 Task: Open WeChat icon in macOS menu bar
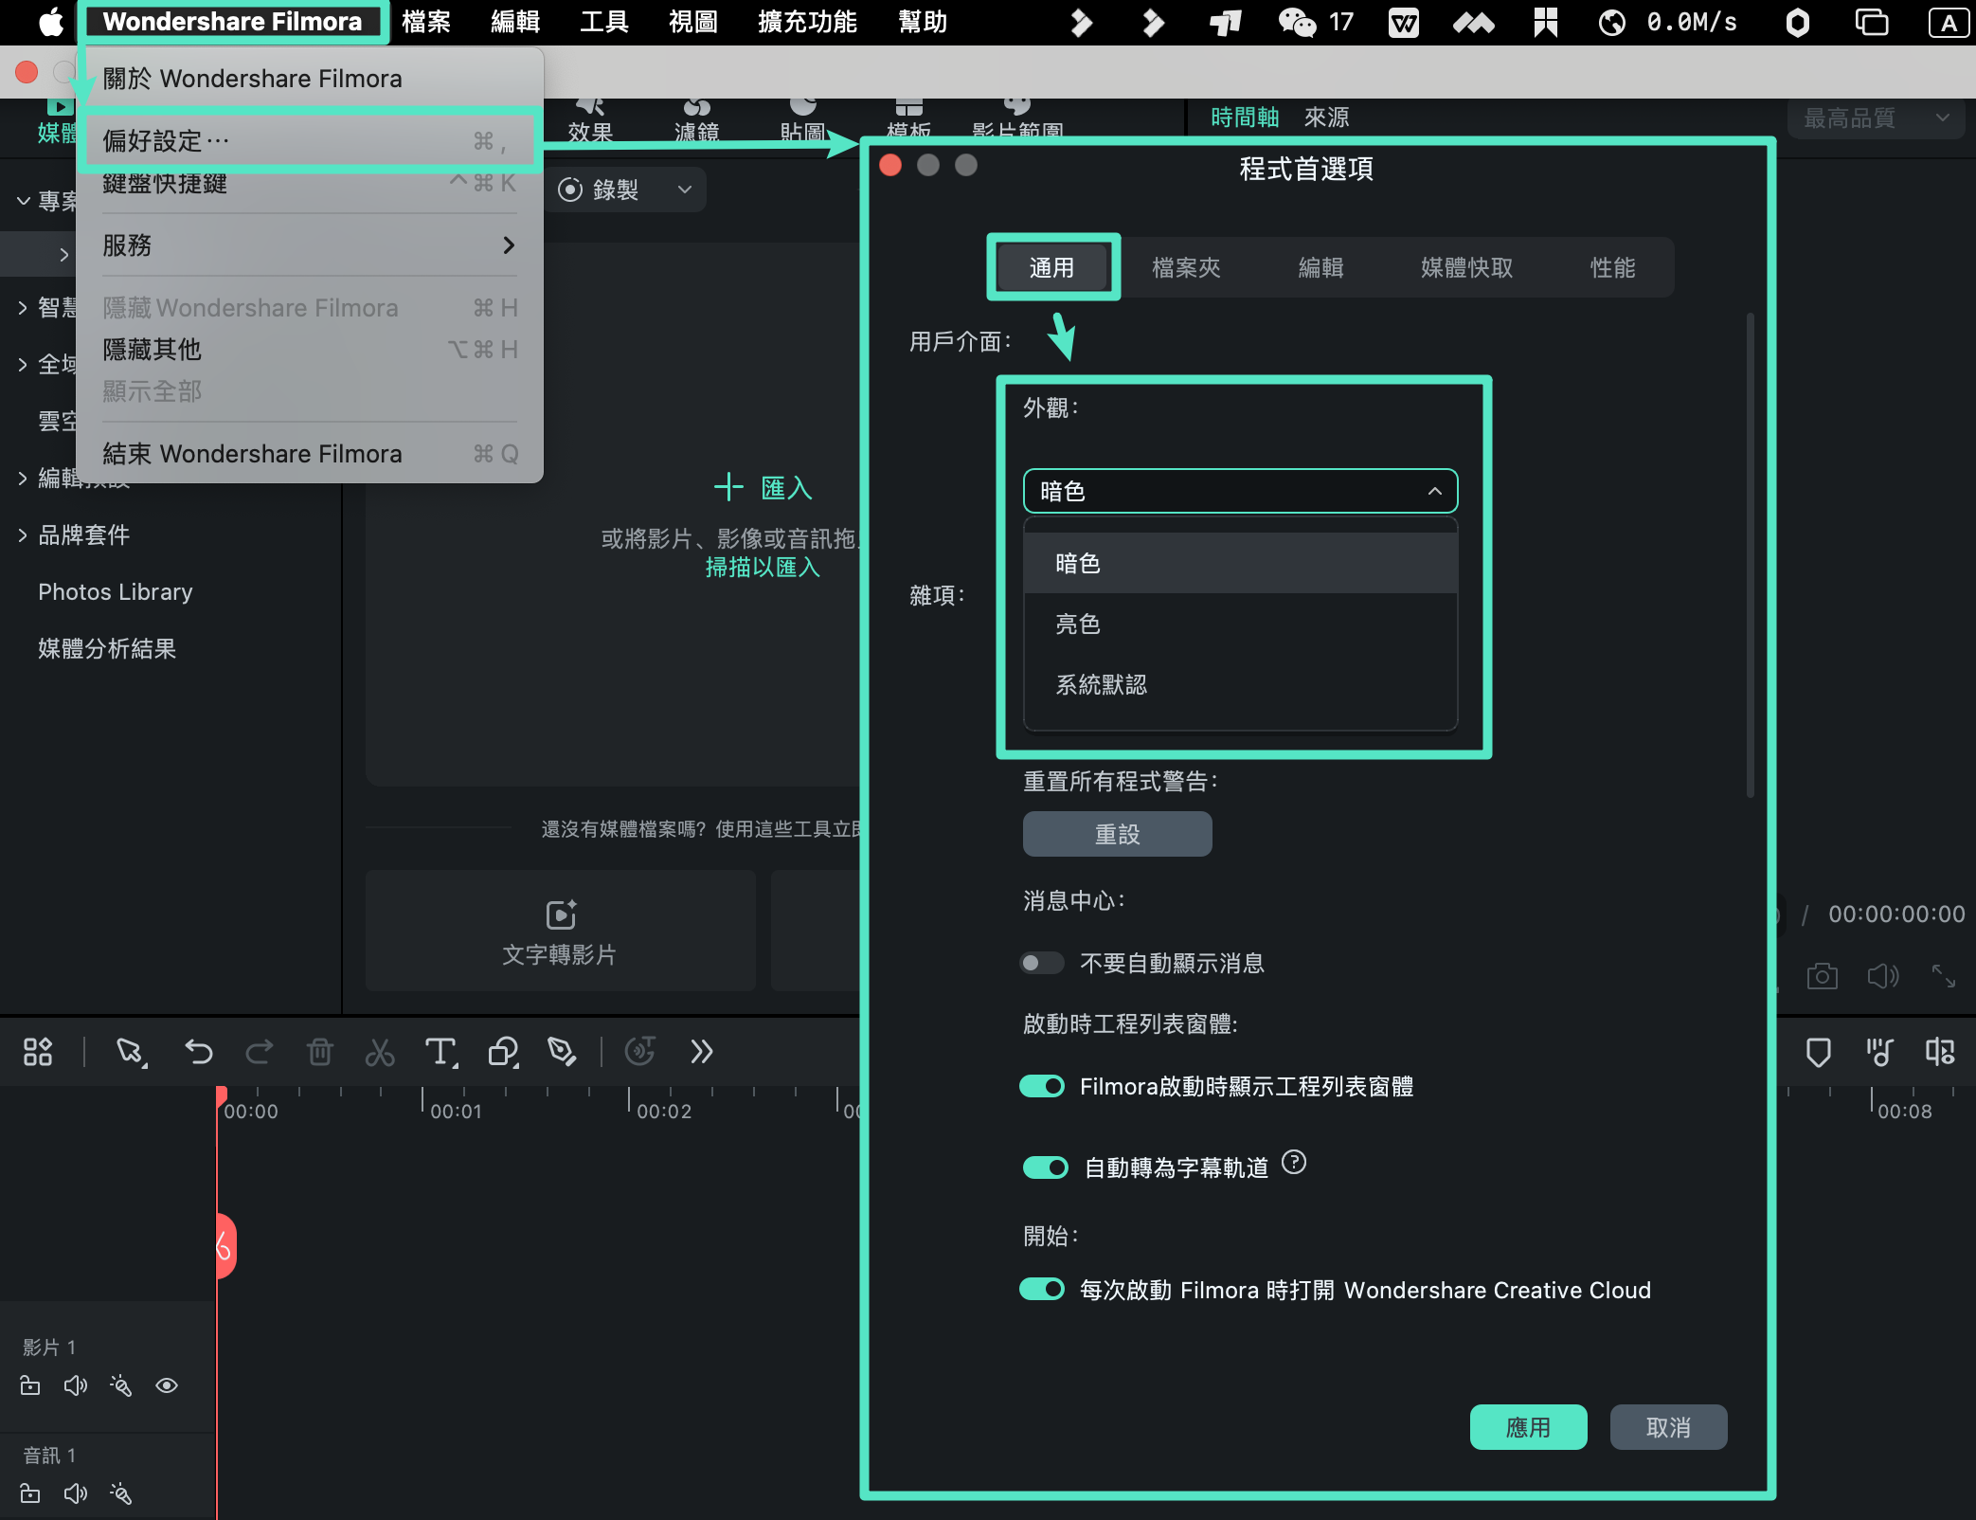pyautogui.click(x=1297, y=22)
